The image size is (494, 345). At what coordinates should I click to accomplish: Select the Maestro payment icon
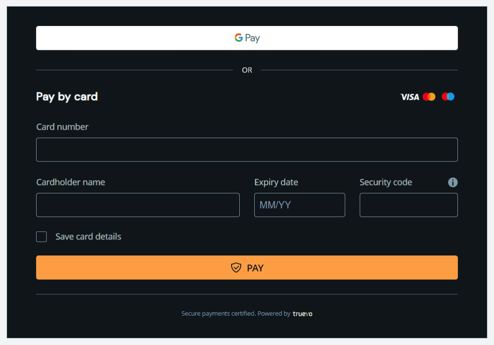[x=448, y=96]
